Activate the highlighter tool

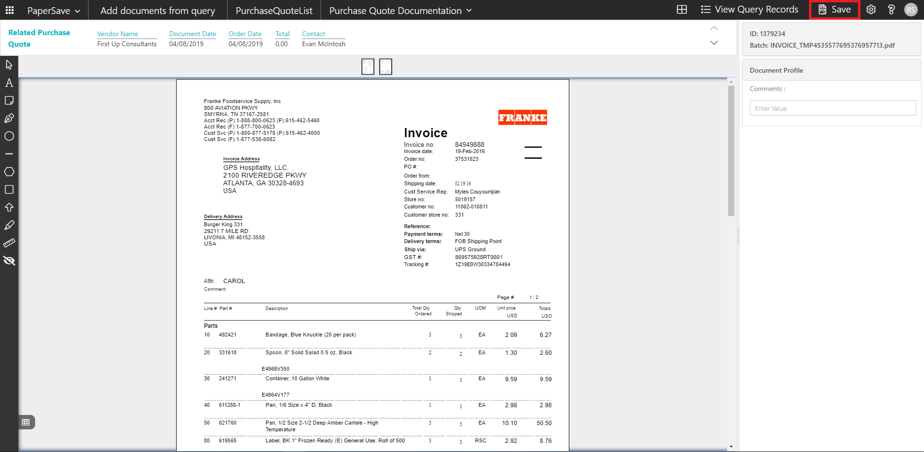[9, 225]
